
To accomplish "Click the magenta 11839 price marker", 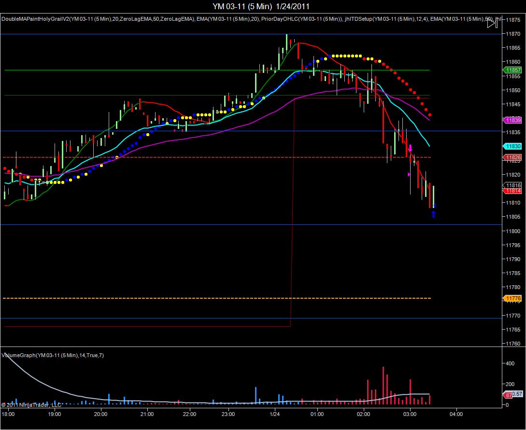I will click(x=512, y=120).
